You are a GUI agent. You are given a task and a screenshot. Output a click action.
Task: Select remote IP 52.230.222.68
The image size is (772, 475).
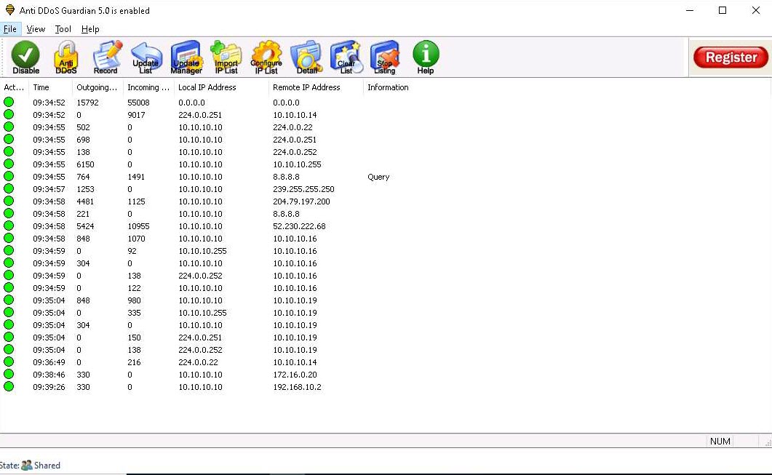[299, 226]
